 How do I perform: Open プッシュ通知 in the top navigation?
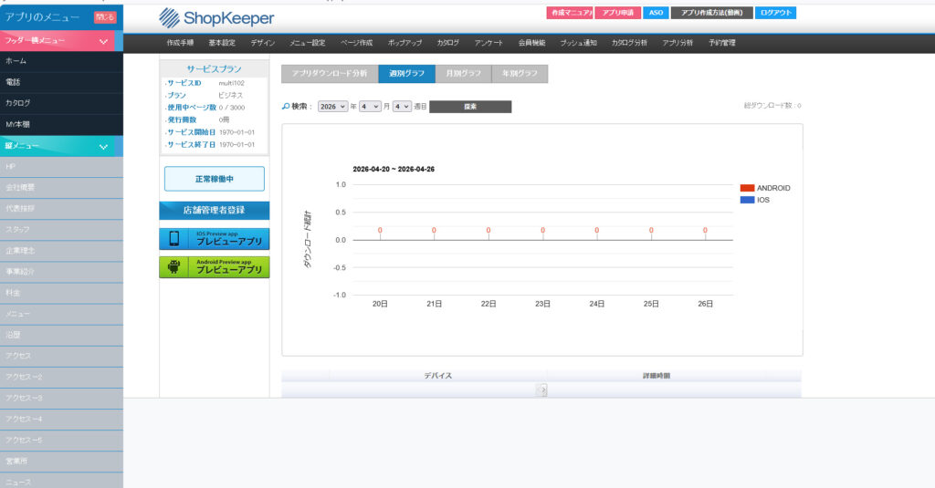(x=578, y=43)
